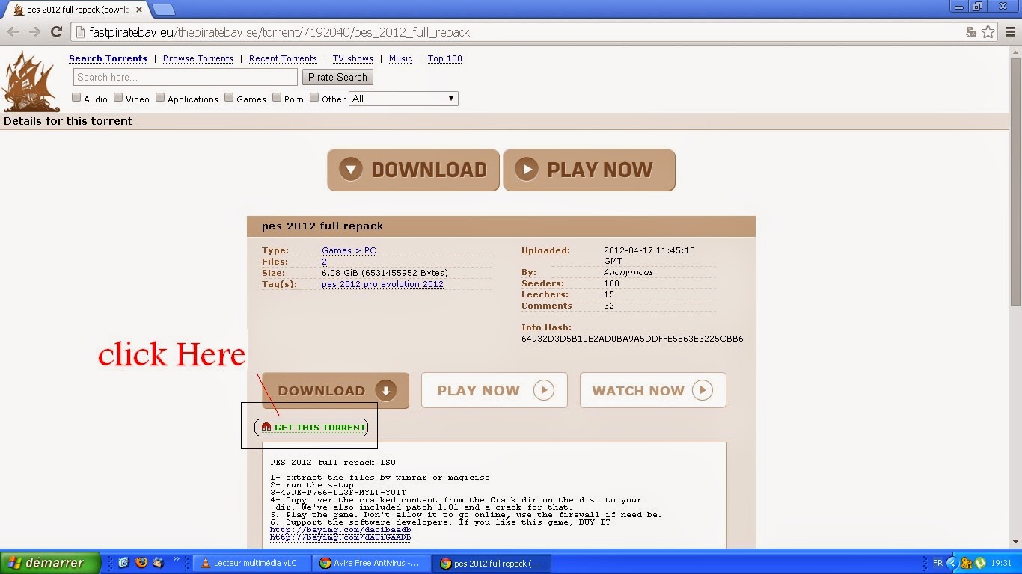This screenshot has width=1022, height=574.
Task: Open the uTorrent tray icon
Action: (980, 563)
